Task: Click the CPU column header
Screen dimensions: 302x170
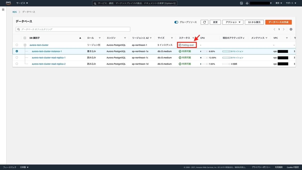Action: [x=203, y=38]
